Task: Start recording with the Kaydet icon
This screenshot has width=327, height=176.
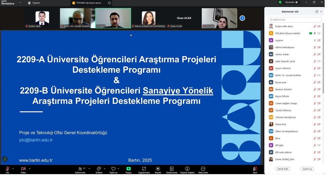Action: [158, 169]
